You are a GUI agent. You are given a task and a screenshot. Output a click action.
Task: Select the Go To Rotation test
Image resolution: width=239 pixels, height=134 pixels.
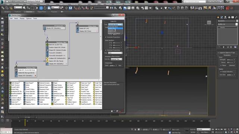85,93
